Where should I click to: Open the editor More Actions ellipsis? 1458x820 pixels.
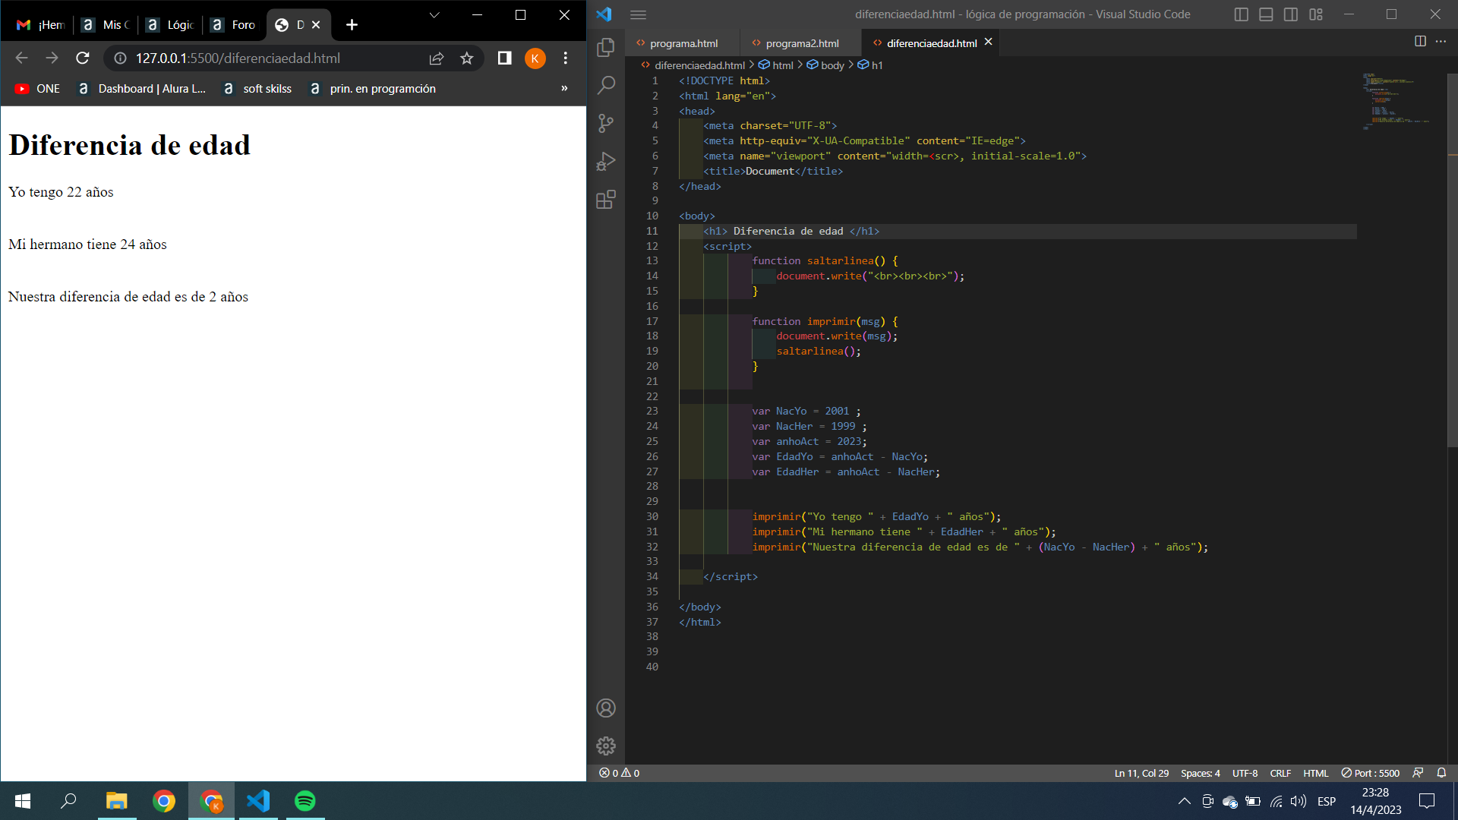(1441, 42)
